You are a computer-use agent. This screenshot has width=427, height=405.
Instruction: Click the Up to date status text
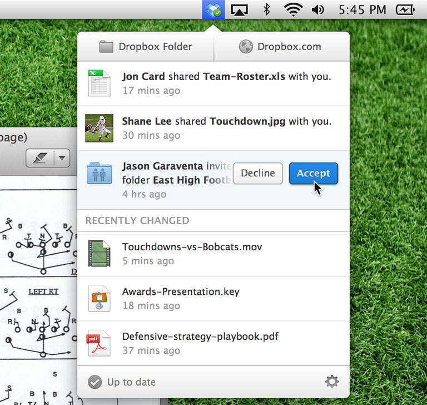pos(131,382)
